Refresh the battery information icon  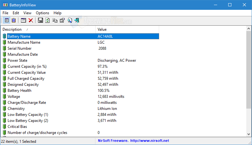click(48, 20)
